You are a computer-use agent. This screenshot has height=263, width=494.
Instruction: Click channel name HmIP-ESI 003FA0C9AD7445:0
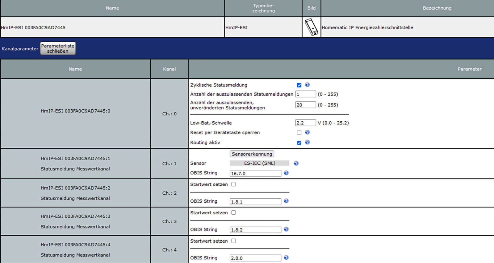[x=75, y=111]
